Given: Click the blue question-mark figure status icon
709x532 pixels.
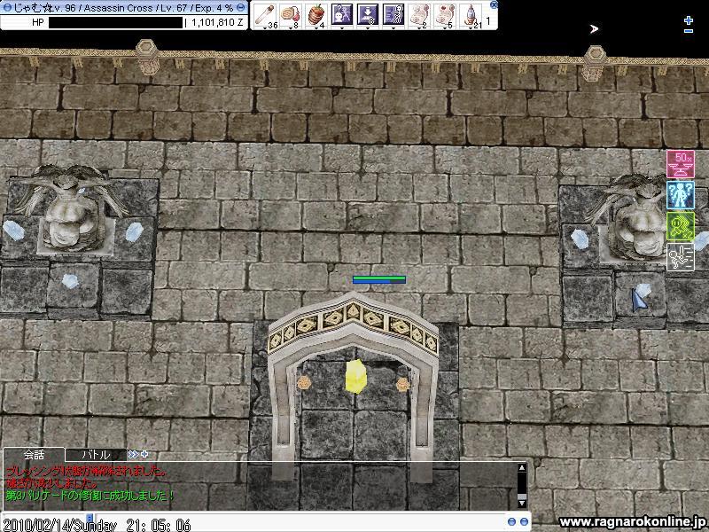Looking at the screenshot, I should click(681, 195).
